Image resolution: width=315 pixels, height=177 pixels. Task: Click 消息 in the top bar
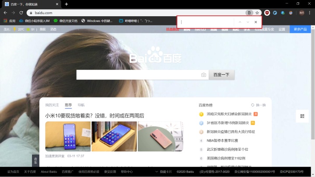click(53, 29)
